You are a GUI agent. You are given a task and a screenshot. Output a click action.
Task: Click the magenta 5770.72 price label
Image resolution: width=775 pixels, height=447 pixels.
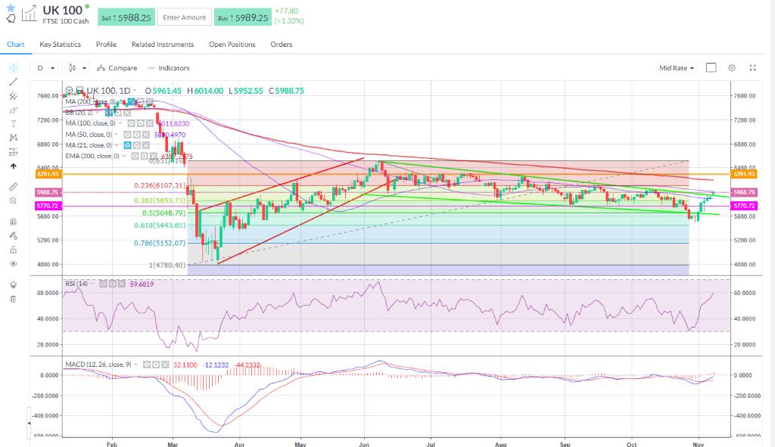(x=48, y=206)
